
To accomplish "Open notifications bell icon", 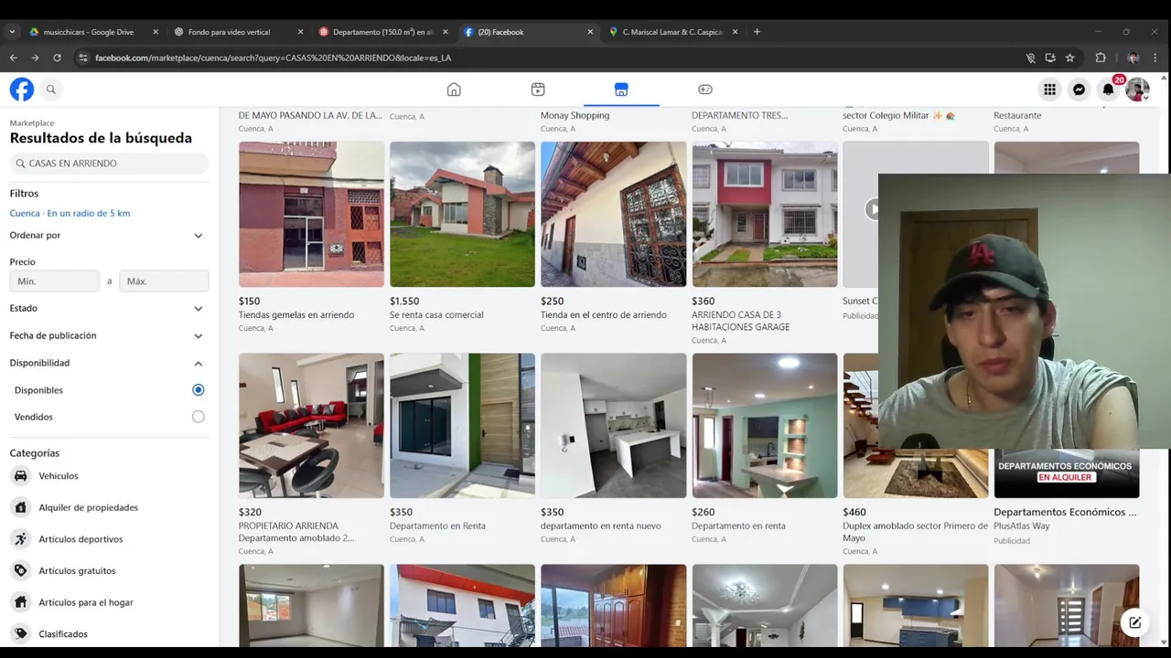I will [x=1108, y=90].
